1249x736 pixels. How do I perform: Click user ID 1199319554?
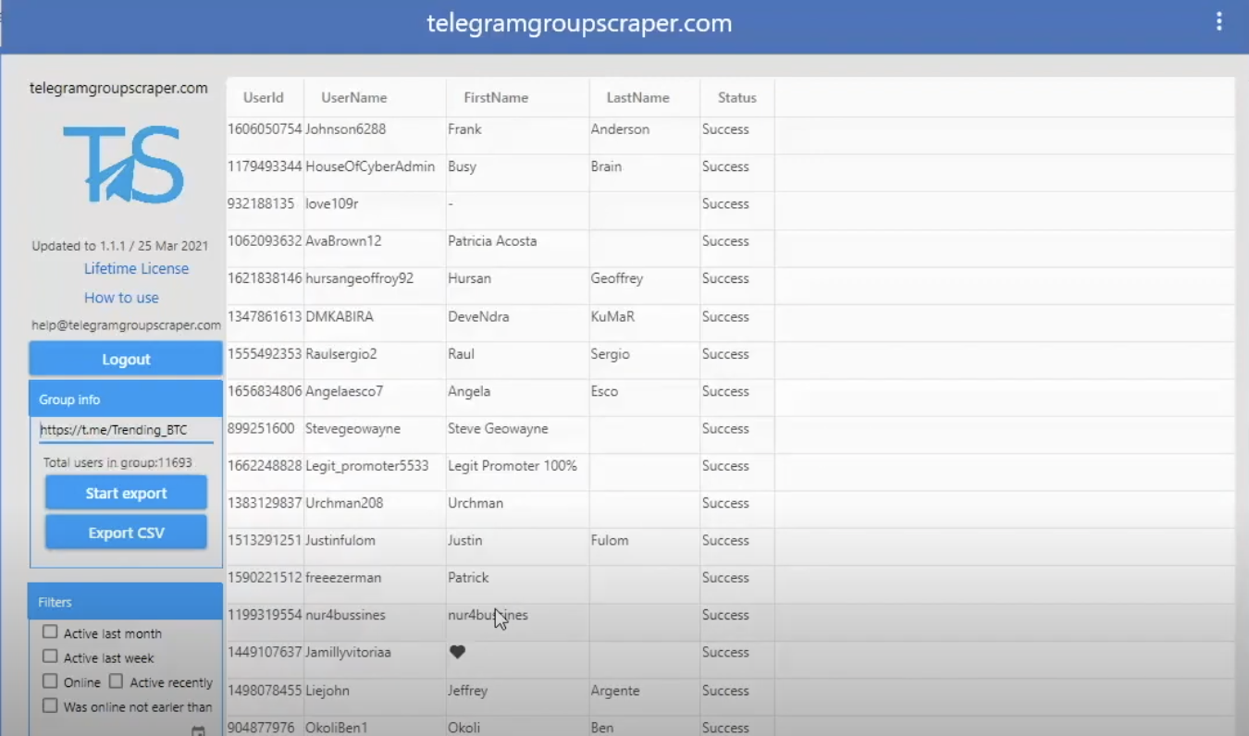[265, 615]
